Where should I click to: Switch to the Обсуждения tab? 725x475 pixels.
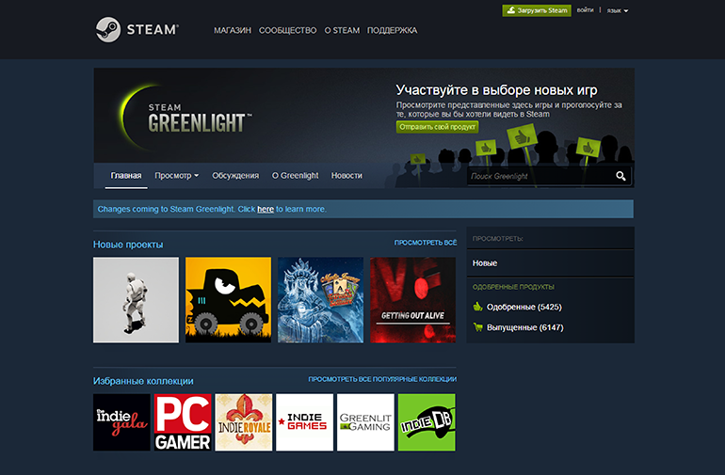point(235,176)
